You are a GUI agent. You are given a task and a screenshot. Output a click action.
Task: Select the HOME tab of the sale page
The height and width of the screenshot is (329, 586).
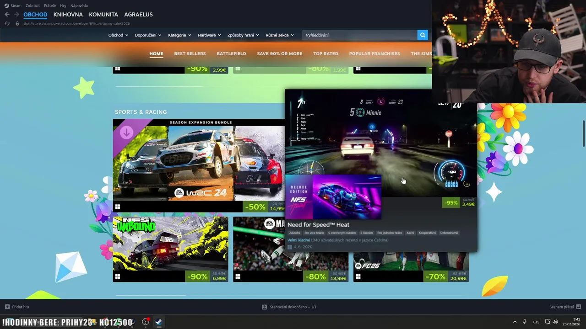pos(156,53)
